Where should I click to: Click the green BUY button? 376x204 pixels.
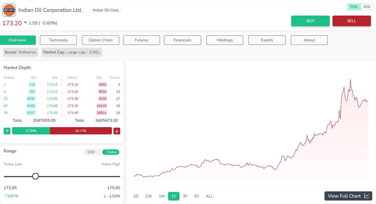pyautogui.click(x=311, y=21)
